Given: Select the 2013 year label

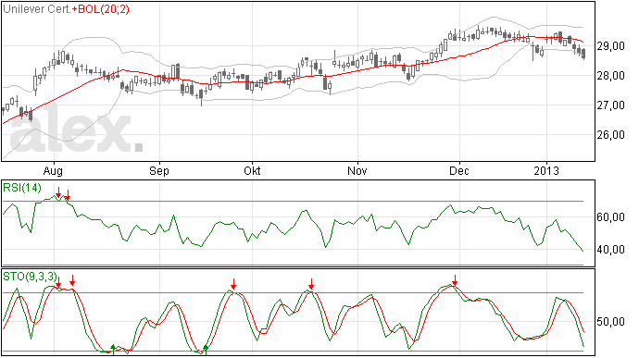Looking at the screenshot, I should click(546, 170).
